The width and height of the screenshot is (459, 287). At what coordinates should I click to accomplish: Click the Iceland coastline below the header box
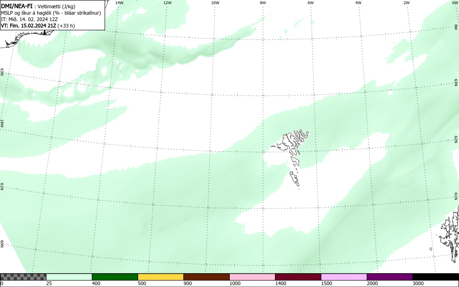26,39
